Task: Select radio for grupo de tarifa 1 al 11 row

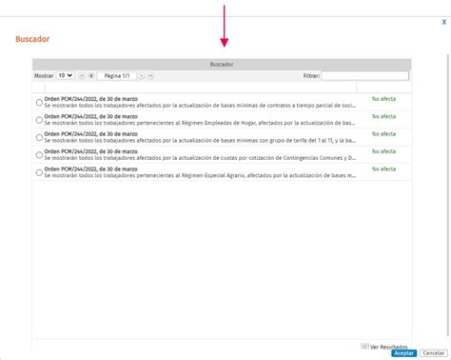Action: point(39,137)
